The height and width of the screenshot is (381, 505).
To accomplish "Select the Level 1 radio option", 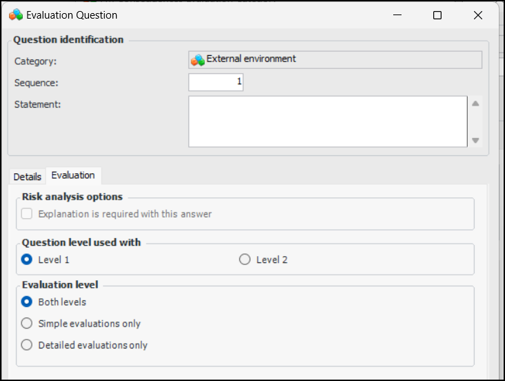I will pyautogui.click(x=27, y=260).
